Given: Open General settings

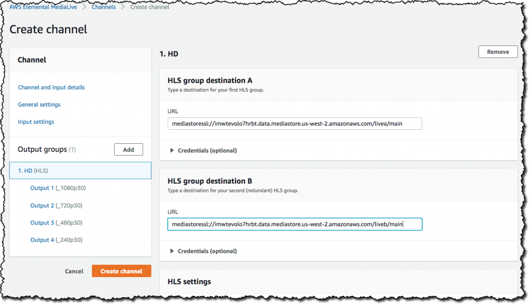Looking at the screenshot, I should pyautogui.click(x=39, y=104).
